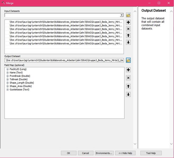Add new field to Field Map
This screenshot has height=158, width=174.
click(128, 70)
